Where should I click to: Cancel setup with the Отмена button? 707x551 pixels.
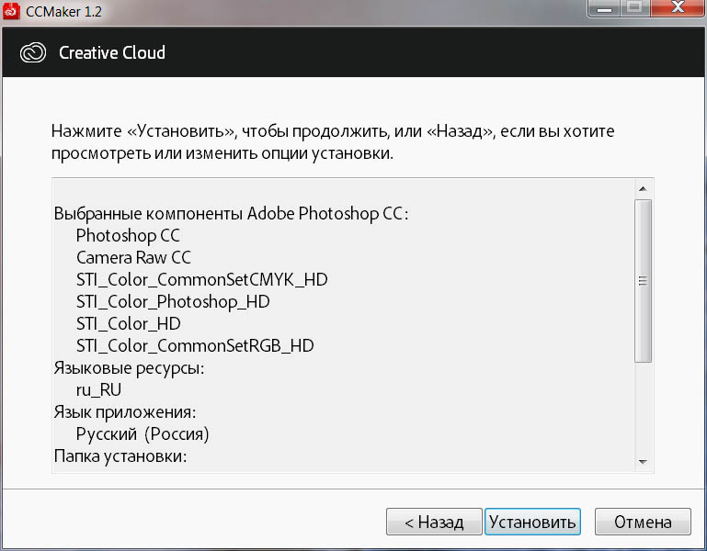coord(643,523)
